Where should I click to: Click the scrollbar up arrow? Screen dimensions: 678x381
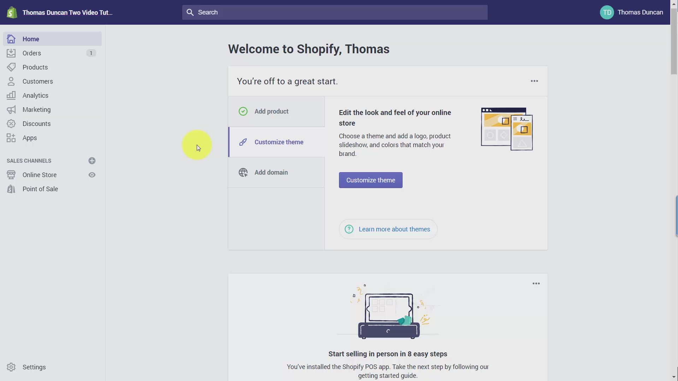(x=674, y=4)
